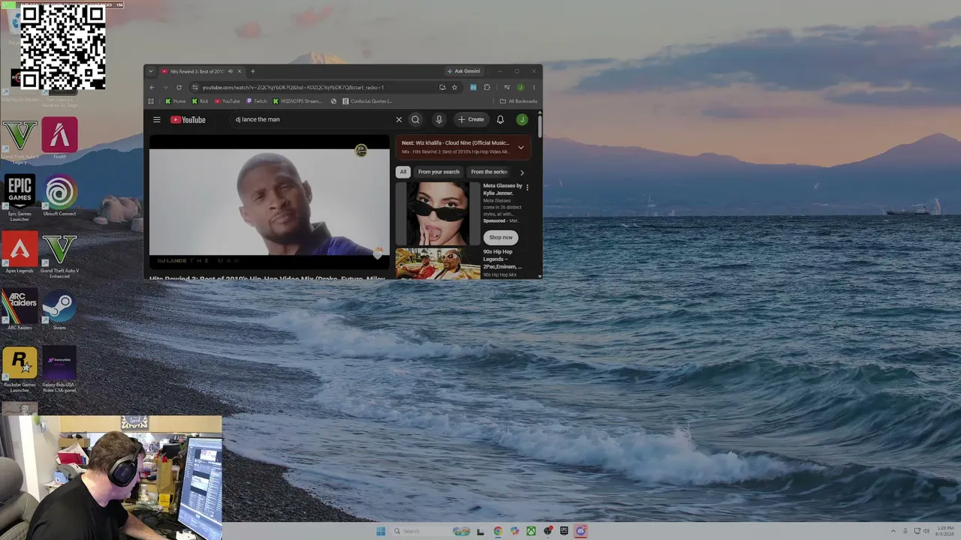
Task: Open the volume control in system tray
Action: tap(926, 531)
